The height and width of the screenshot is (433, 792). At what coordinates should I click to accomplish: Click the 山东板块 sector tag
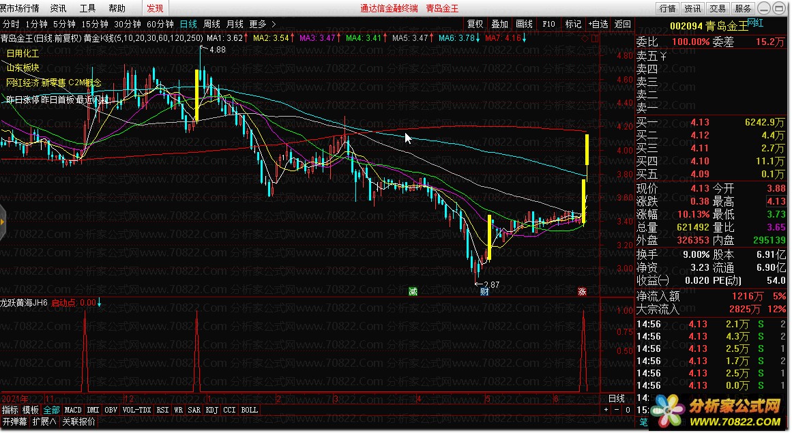(23, 67)
